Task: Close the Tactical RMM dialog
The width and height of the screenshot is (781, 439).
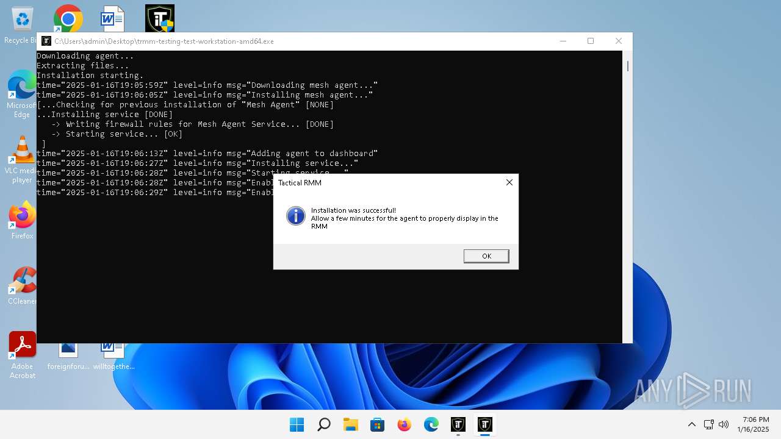Action: 509,182
